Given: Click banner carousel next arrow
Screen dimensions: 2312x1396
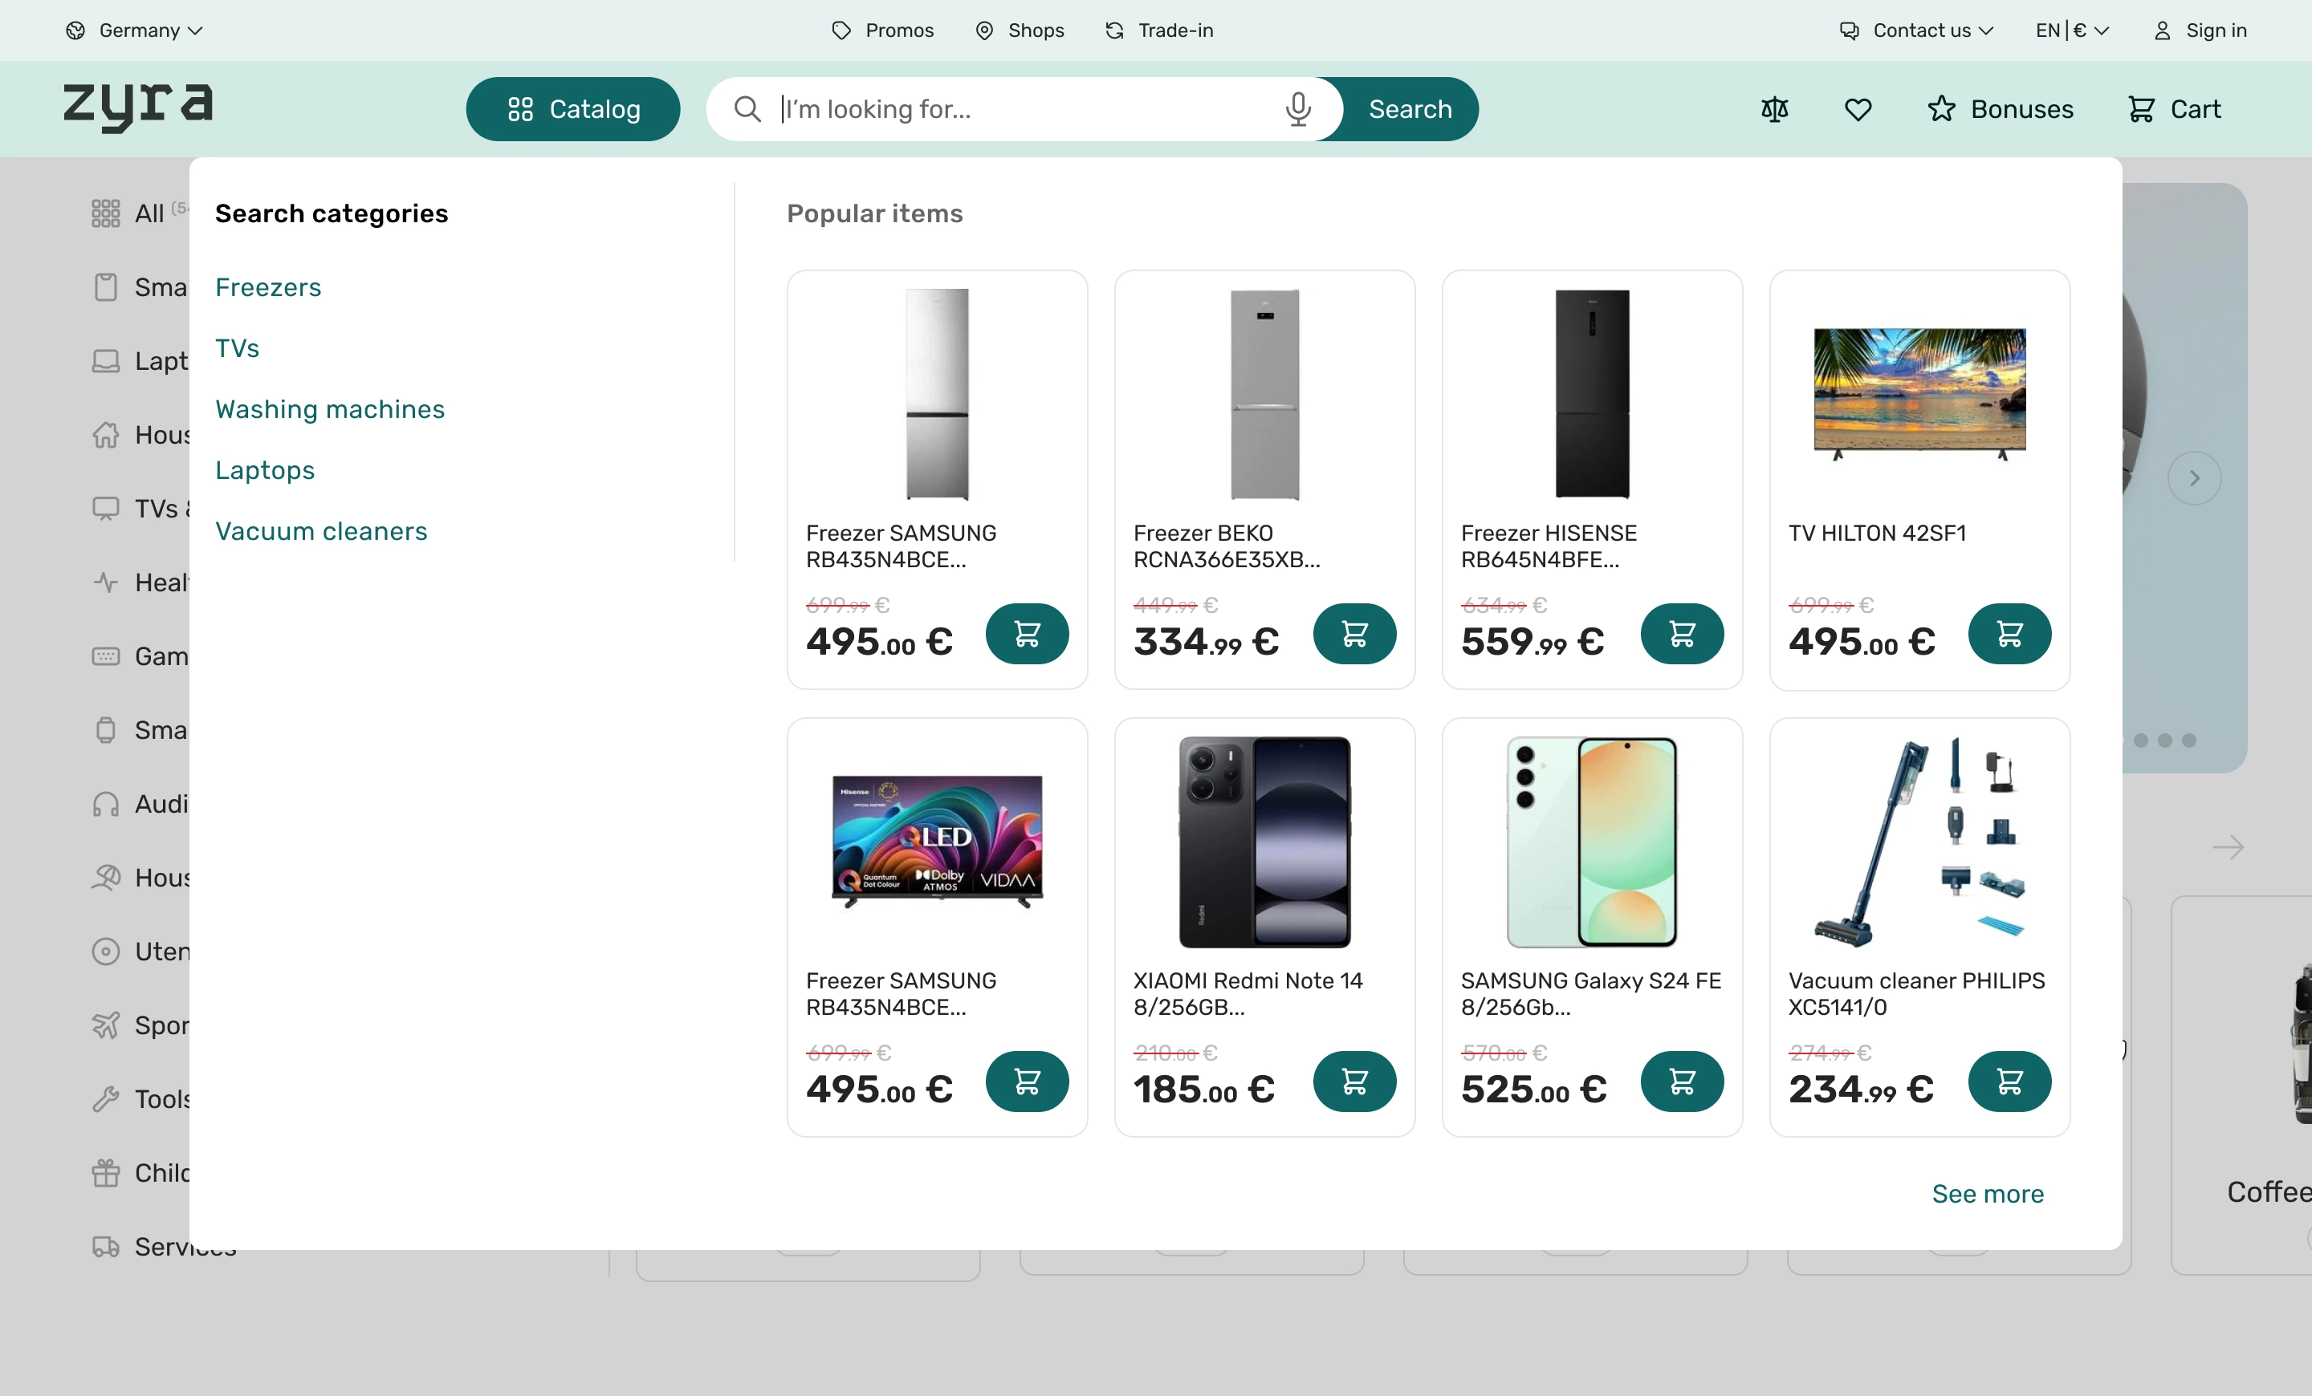Looking at the screenshot, I should 2194,478.
